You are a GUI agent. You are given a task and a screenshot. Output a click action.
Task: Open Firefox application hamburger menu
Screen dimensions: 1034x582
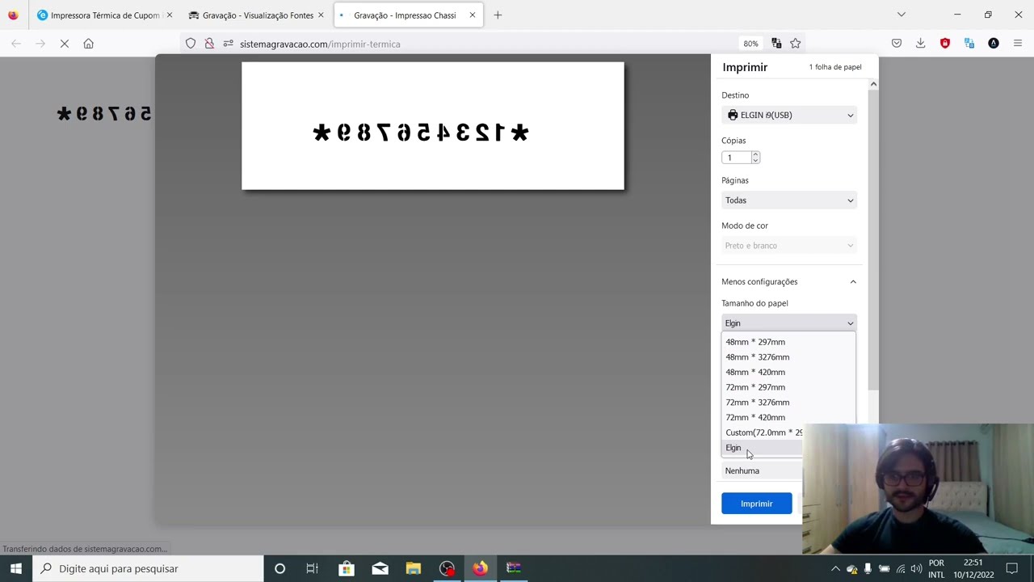[x=1018, y=44]
